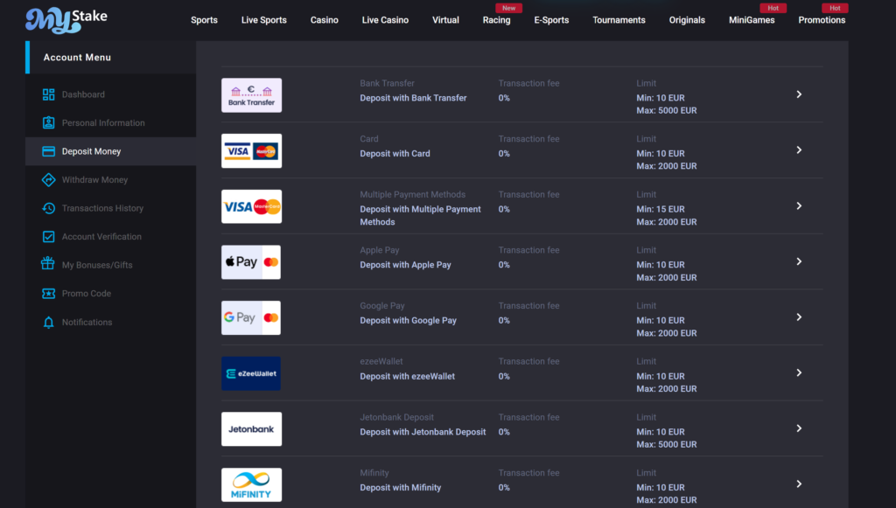Navigate to Live Casino
896x508 pixels.
(385, 20)
